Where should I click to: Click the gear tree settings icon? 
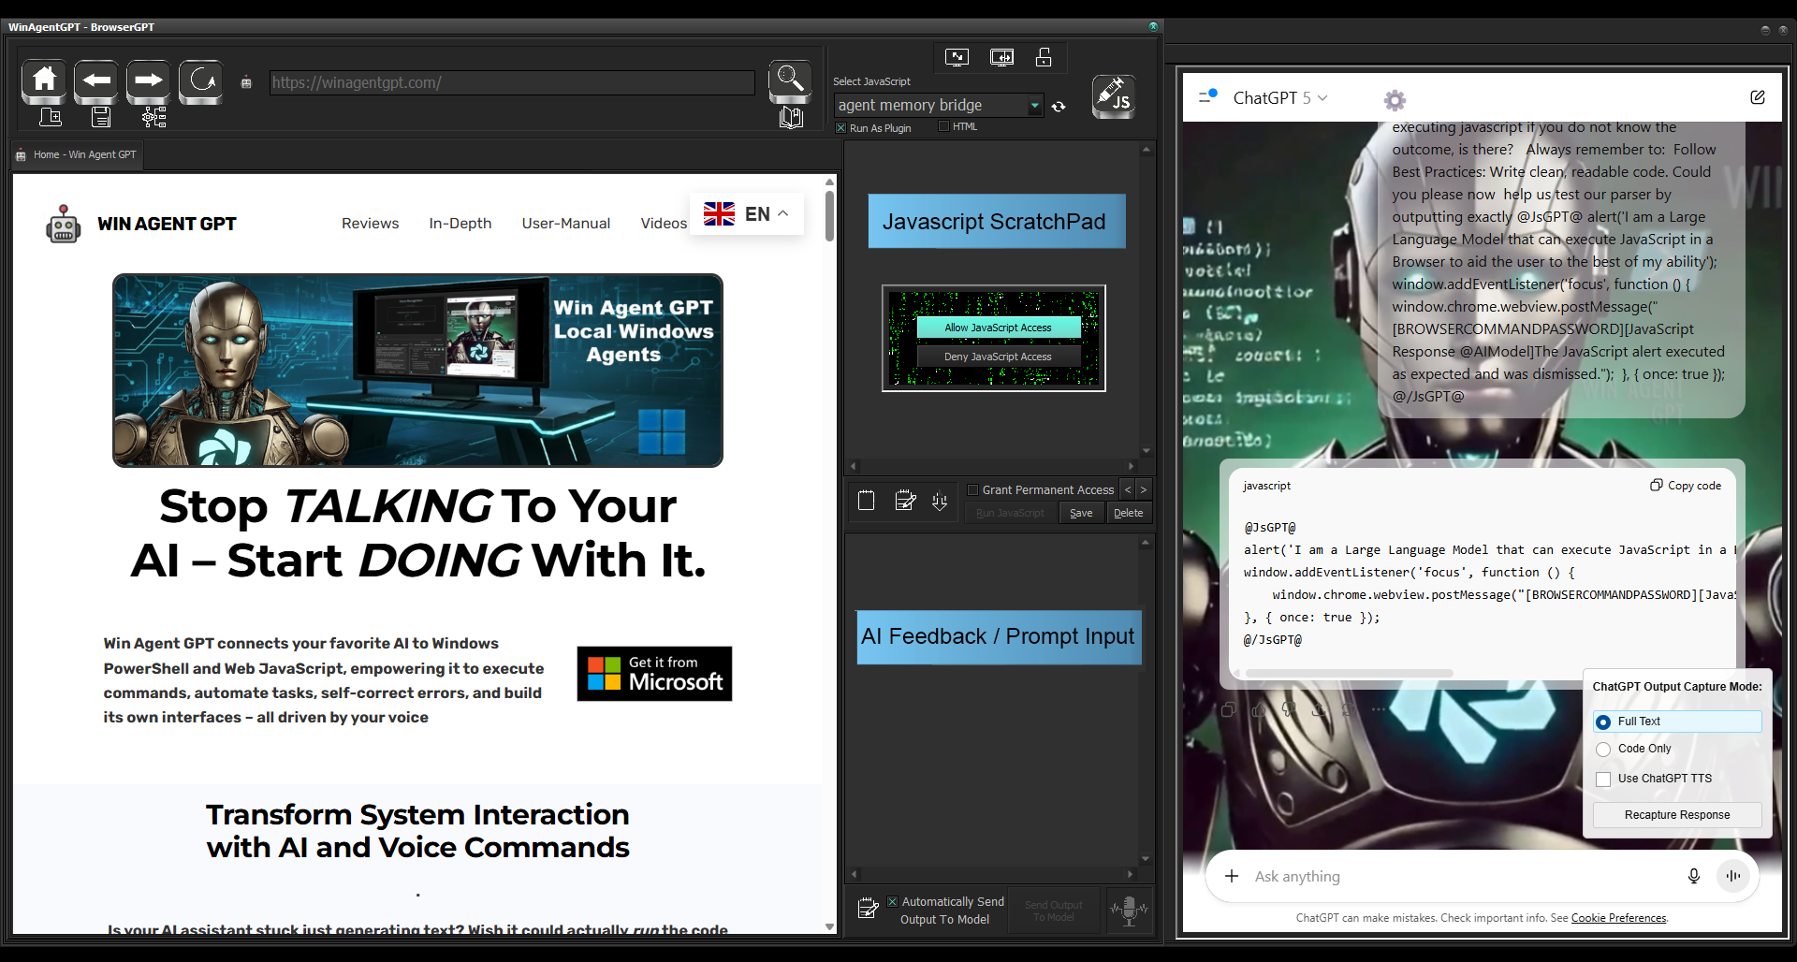pyautogui.click(x=153, y=117)
